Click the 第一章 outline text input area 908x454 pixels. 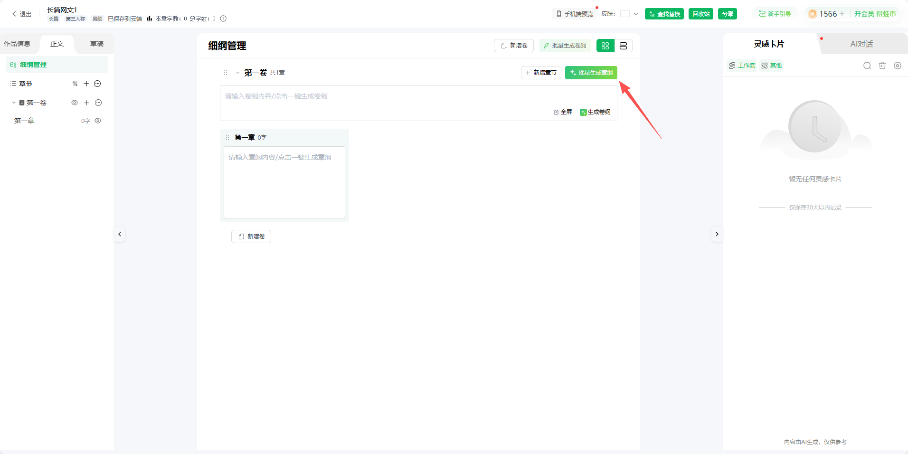[x=284, y=182]
